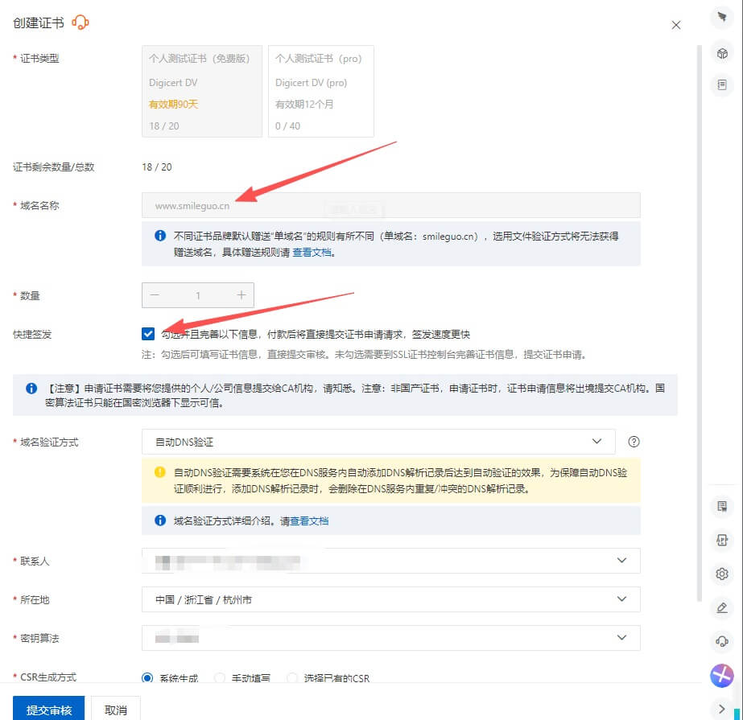Viewport: 743px width, 720px height.
Task: Click the plus button on 数量 stepper
Action: pyautogui.click(x=241, y=295)
